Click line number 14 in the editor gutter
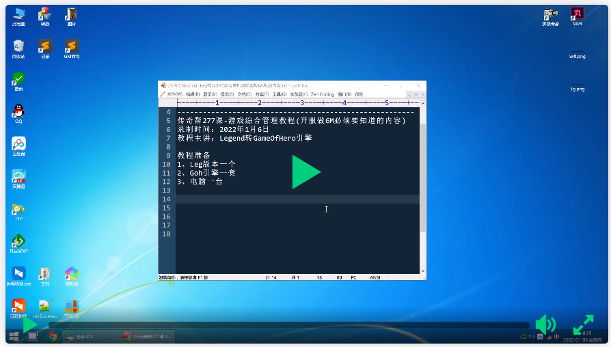The height and width of the screenshot is (347, 611). tap(166, 199)
